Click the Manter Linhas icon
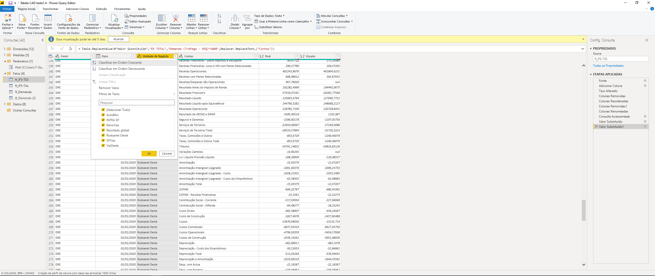 (x=191, y=18)
